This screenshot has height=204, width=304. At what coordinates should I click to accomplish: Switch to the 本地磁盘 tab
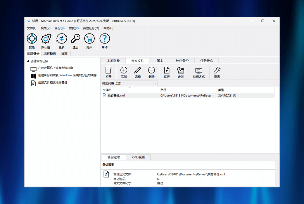[113, 61]
